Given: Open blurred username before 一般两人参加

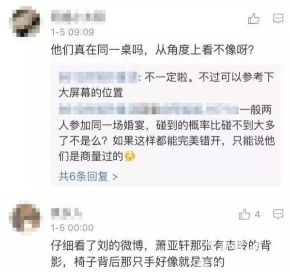Looking at the screenshot, I should [x=148, y=109].
